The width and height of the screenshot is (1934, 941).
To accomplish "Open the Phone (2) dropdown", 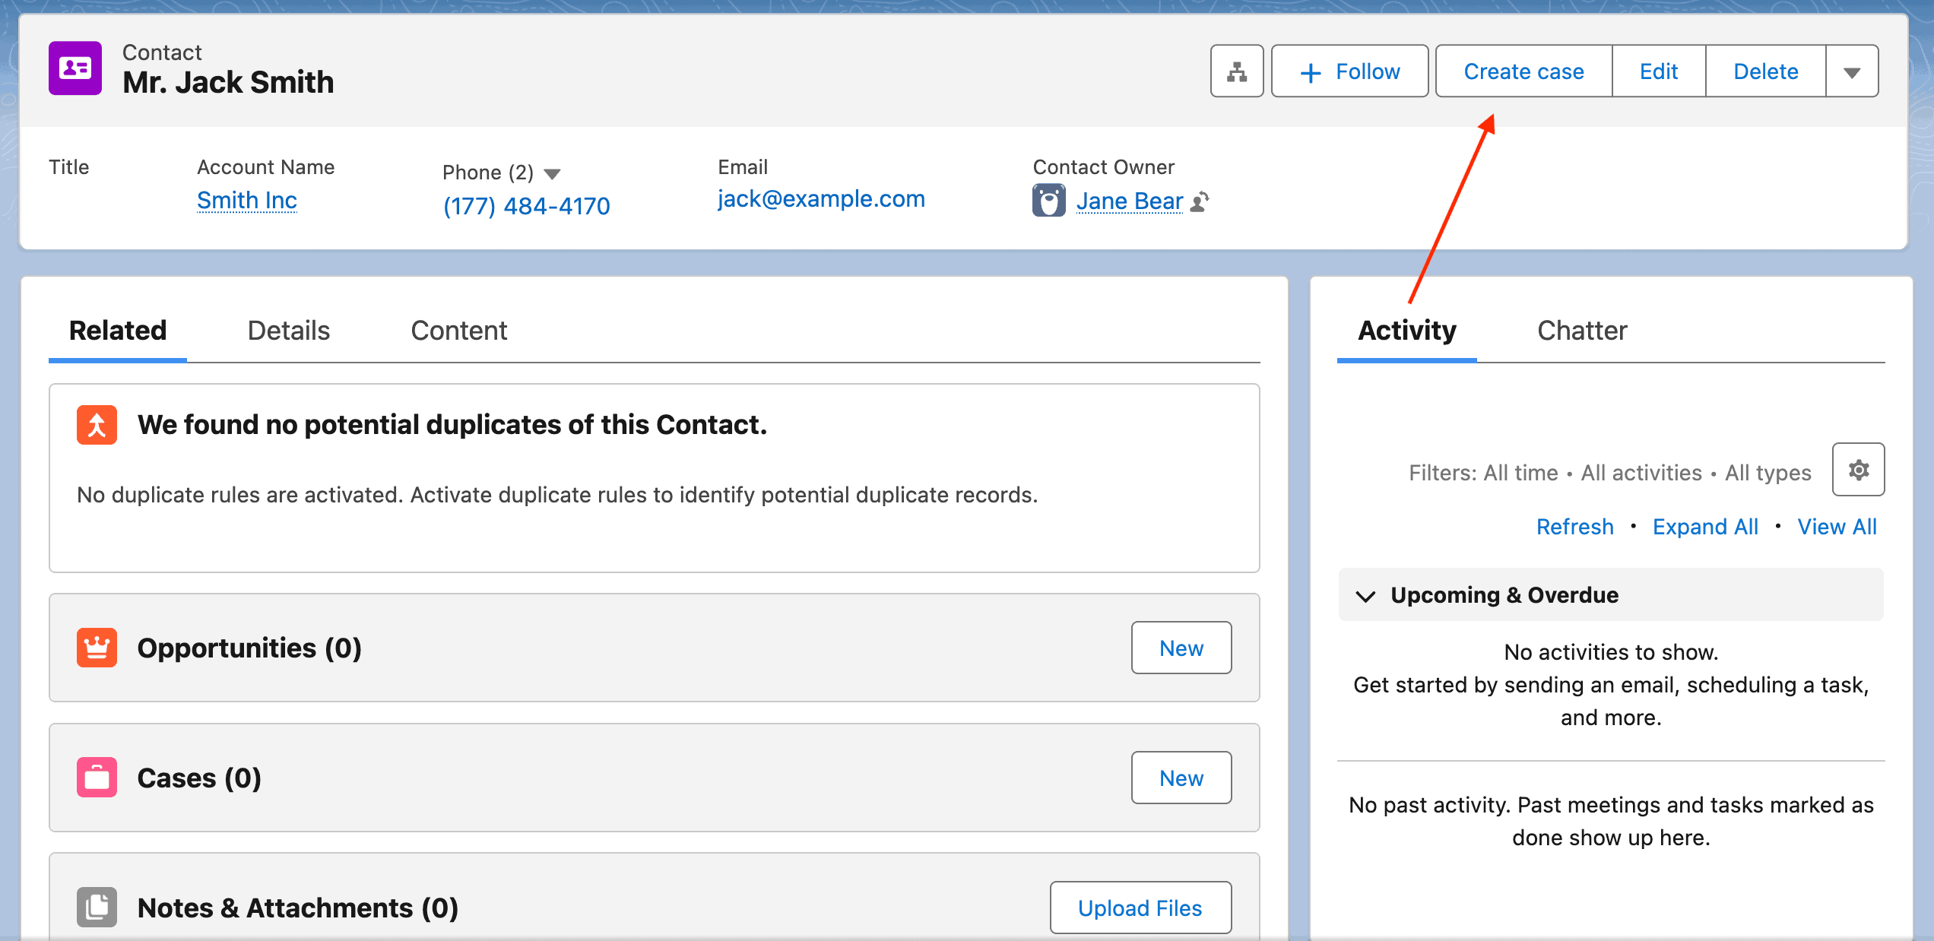I will 552,173.
